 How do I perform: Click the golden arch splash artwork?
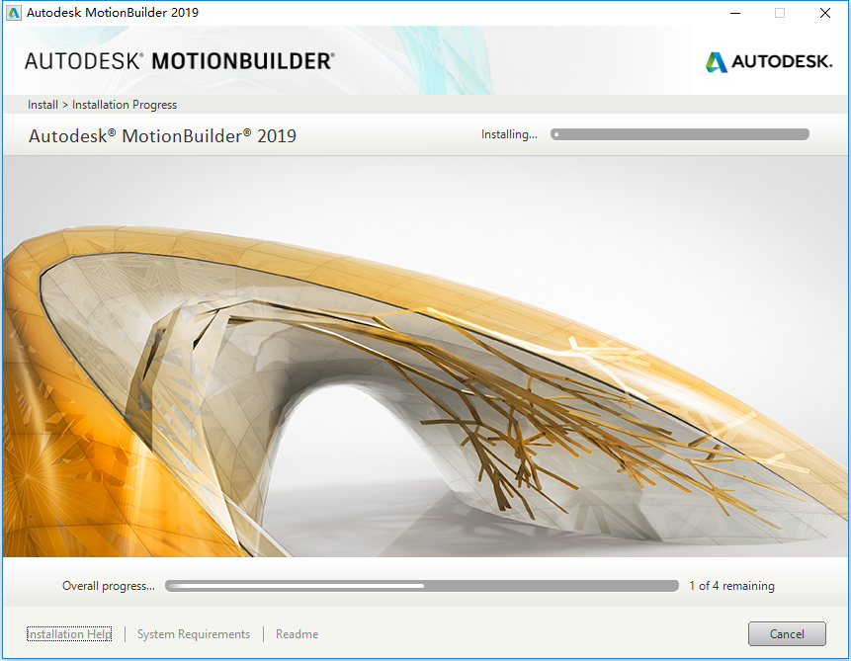point(425,357)
